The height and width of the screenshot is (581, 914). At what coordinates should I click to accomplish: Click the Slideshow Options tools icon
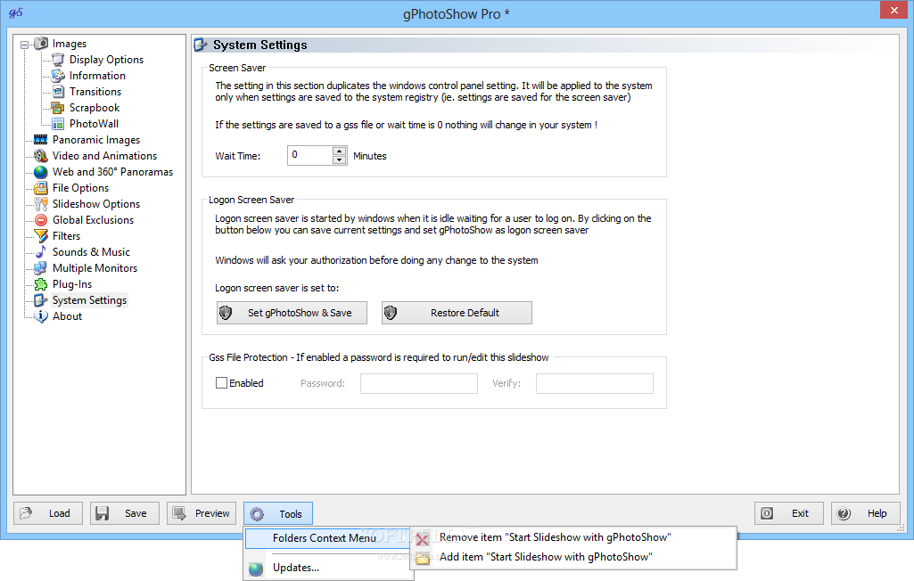(41, 204)
